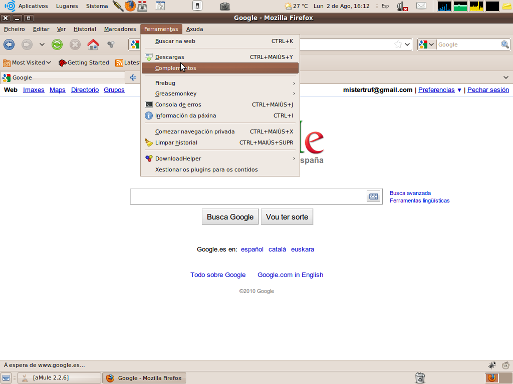
Task: Select Comezar navegación privada
Action: click(x=220, y=131)
